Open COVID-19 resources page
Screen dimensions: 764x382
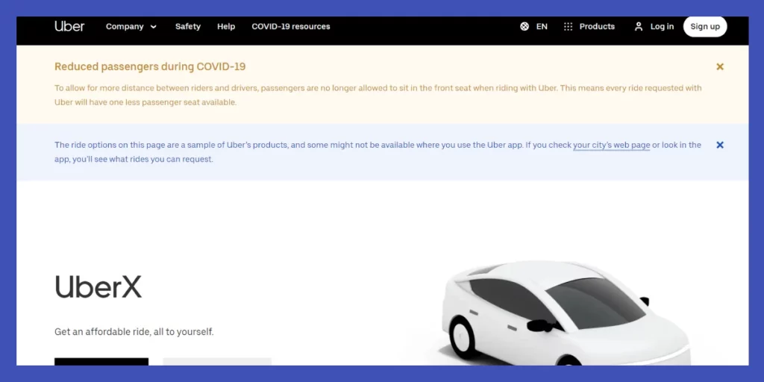[291, 26]
